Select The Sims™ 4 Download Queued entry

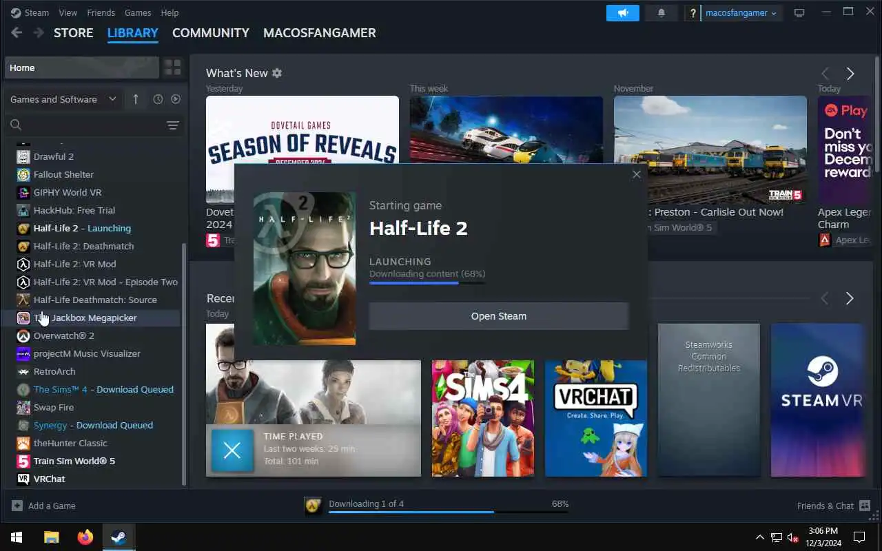point(93,389)
